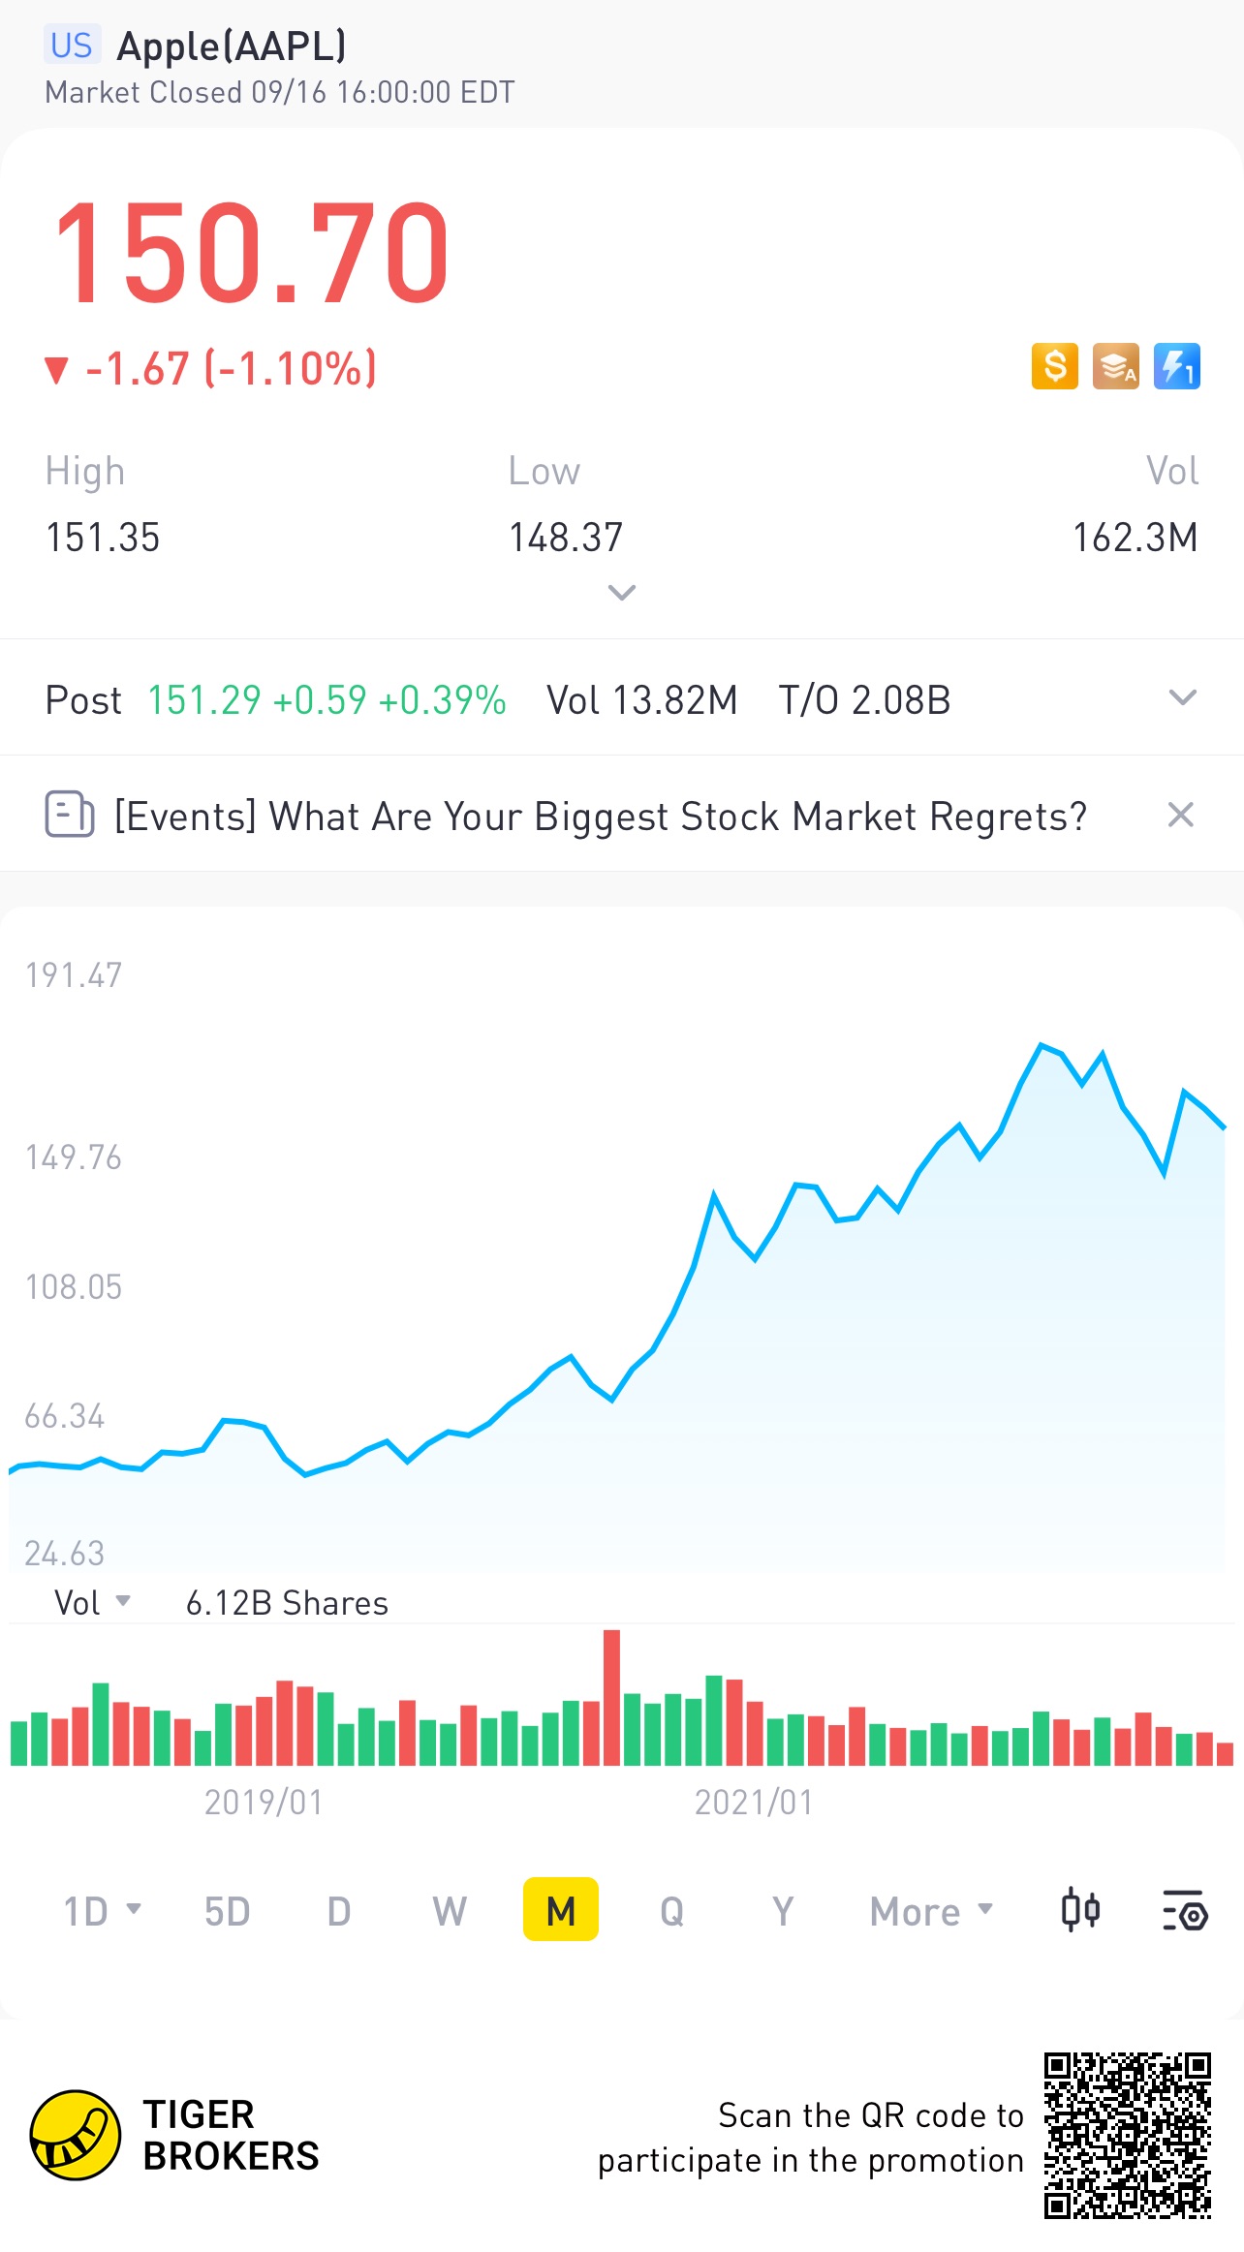
Task: Switch chart to 5D timeframe
Action: 227,1911
